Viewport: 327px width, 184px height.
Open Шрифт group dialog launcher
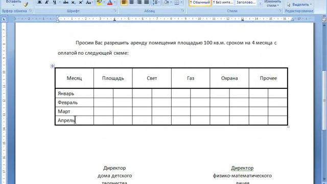115,11
